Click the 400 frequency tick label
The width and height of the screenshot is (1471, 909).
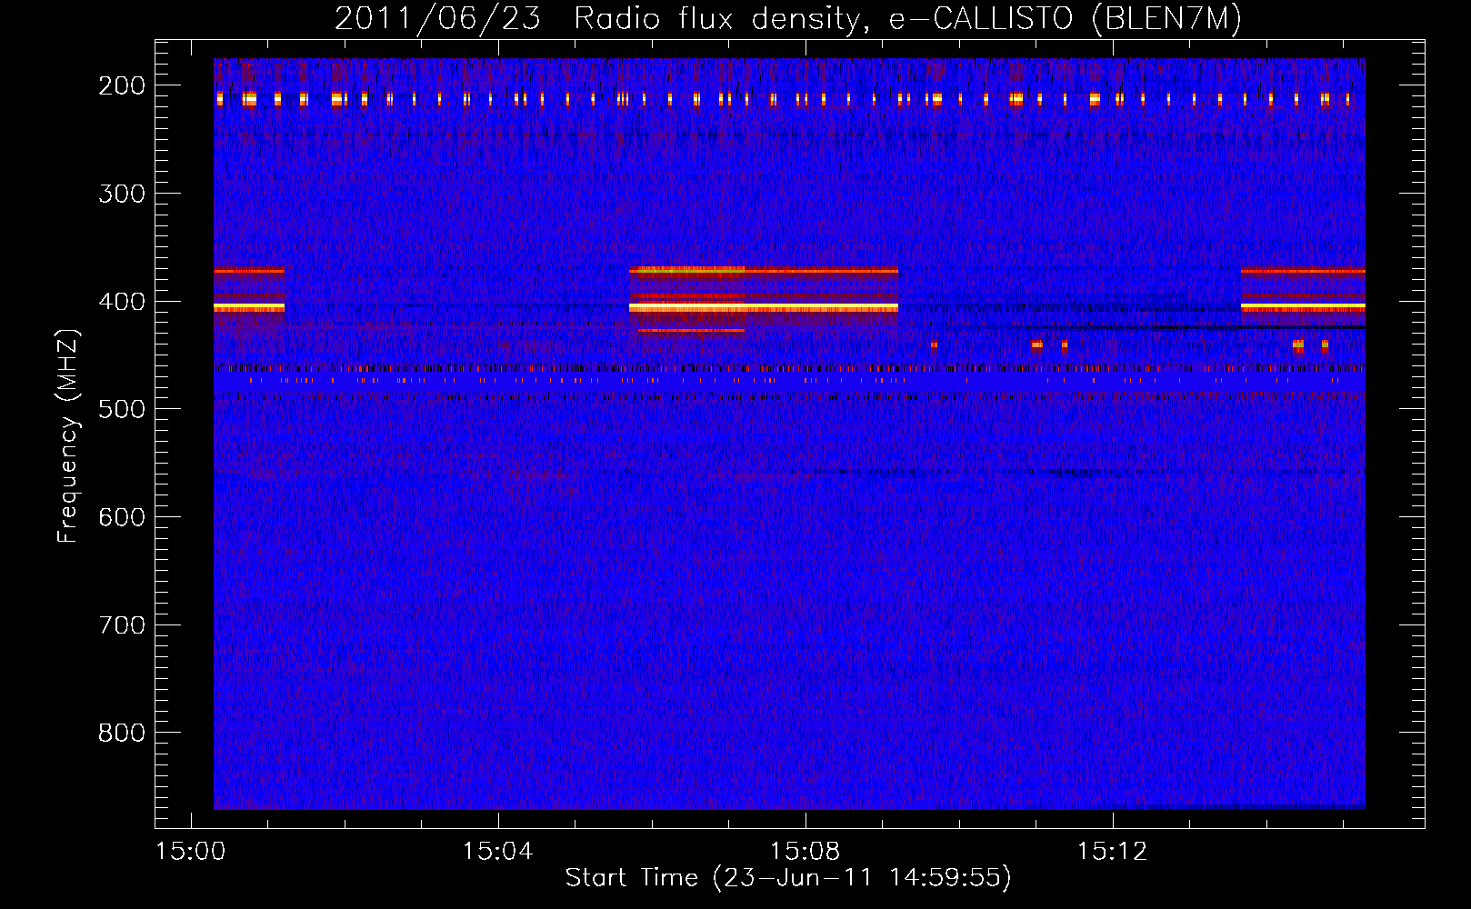122,302
